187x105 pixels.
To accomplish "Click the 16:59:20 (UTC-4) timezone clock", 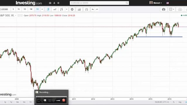I will coord(162,102).
